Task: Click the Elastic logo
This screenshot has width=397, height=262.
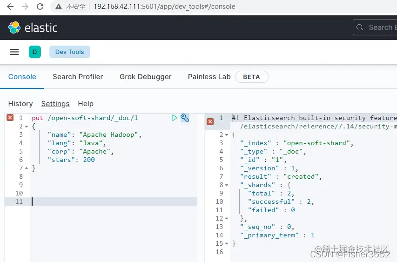Action: point(14,27)
